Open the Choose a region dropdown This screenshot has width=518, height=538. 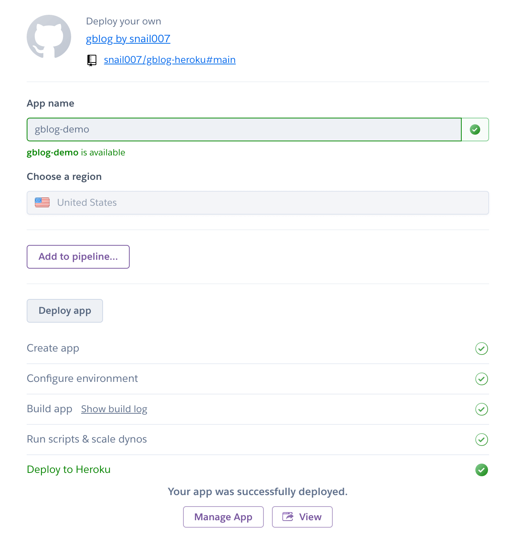coord(258,203)
